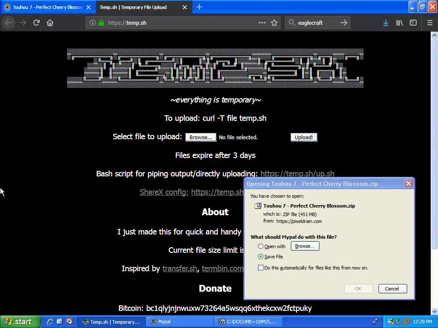Open the Library bookshelf icon
This screenshot has height=328, width=438.
click(x=400, y=23)
